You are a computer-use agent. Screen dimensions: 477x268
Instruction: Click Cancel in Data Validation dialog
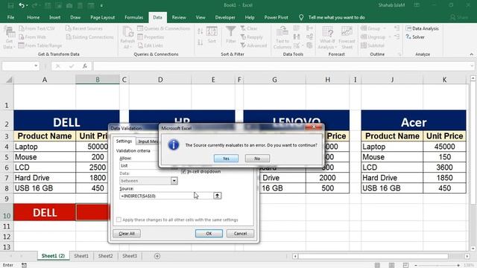click(240, 233)
